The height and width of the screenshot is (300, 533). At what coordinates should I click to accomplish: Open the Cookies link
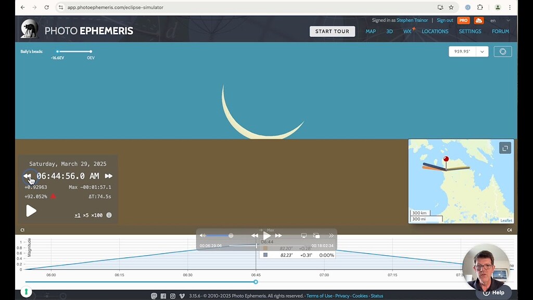pyautogui.click(x=360, y=296)
